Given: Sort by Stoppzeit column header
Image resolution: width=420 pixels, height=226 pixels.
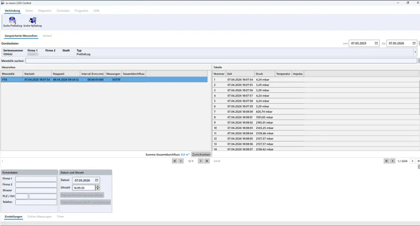Looking at the screenshot, I should 66,74.
